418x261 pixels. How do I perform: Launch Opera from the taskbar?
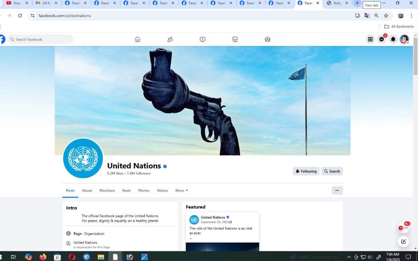[72, 257]
